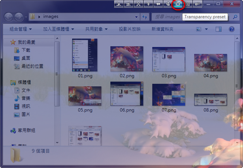243x168 pixels.
Task: Select the 03.png thumbnail
Action: pyautogui.click(x=168, y=59)
